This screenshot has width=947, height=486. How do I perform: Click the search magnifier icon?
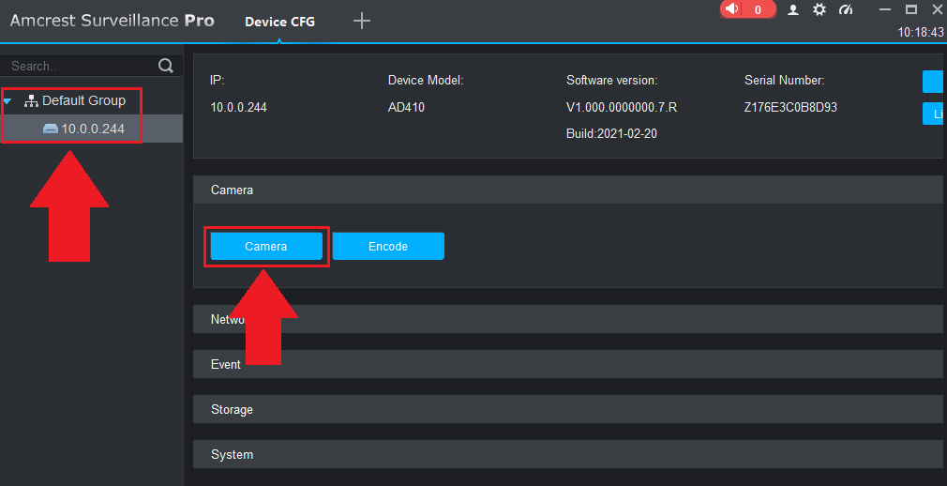[x=166, y=66]
